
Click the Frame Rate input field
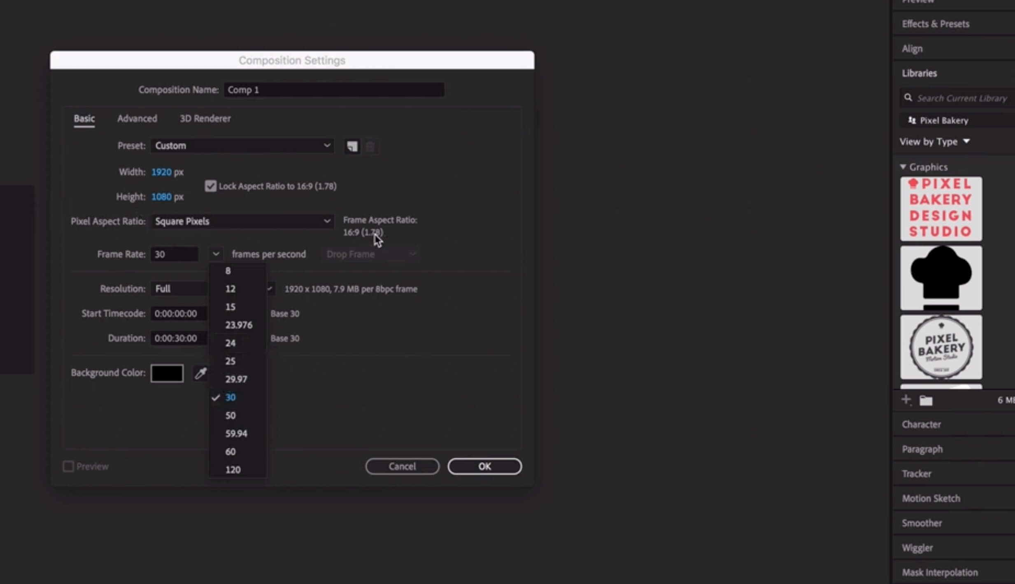coord(174,254)
